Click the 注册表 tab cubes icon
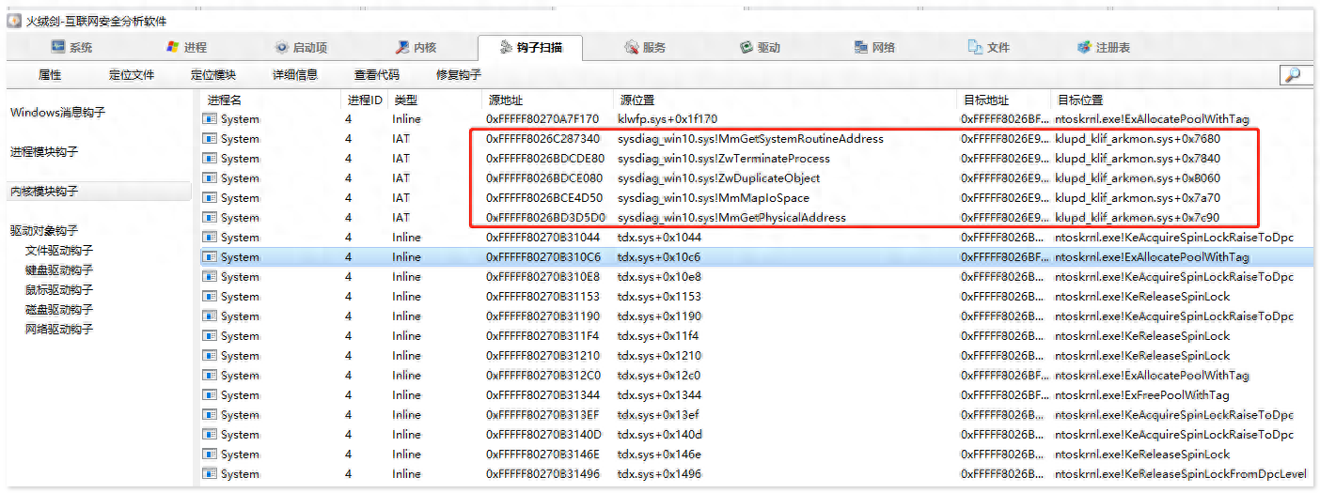 [1084, 47]
